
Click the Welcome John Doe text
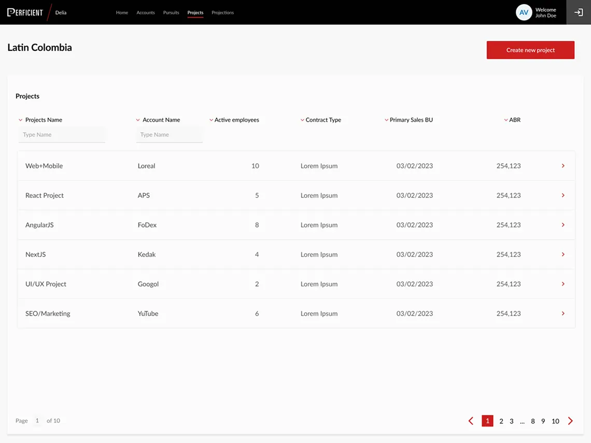(x=546, y=12)
